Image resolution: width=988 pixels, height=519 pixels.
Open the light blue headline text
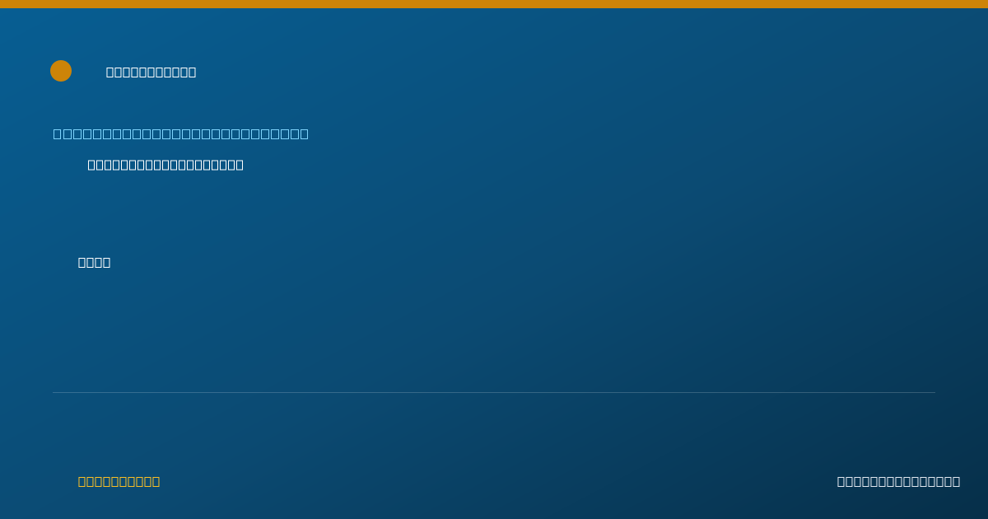click(181, 133)
